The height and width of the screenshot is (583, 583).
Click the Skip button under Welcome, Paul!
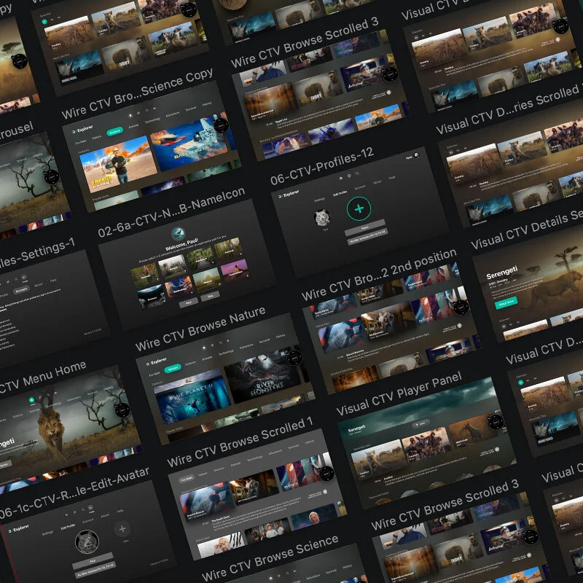(210, 297)
